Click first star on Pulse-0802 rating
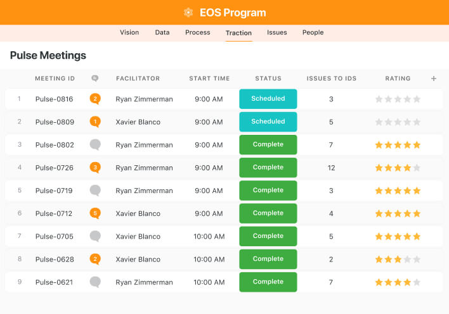The height and width of the screenshot is (314, 449). (x=379, y=145)
